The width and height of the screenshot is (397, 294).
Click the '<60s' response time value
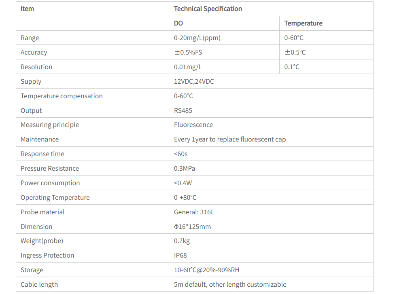pos(180,154)
